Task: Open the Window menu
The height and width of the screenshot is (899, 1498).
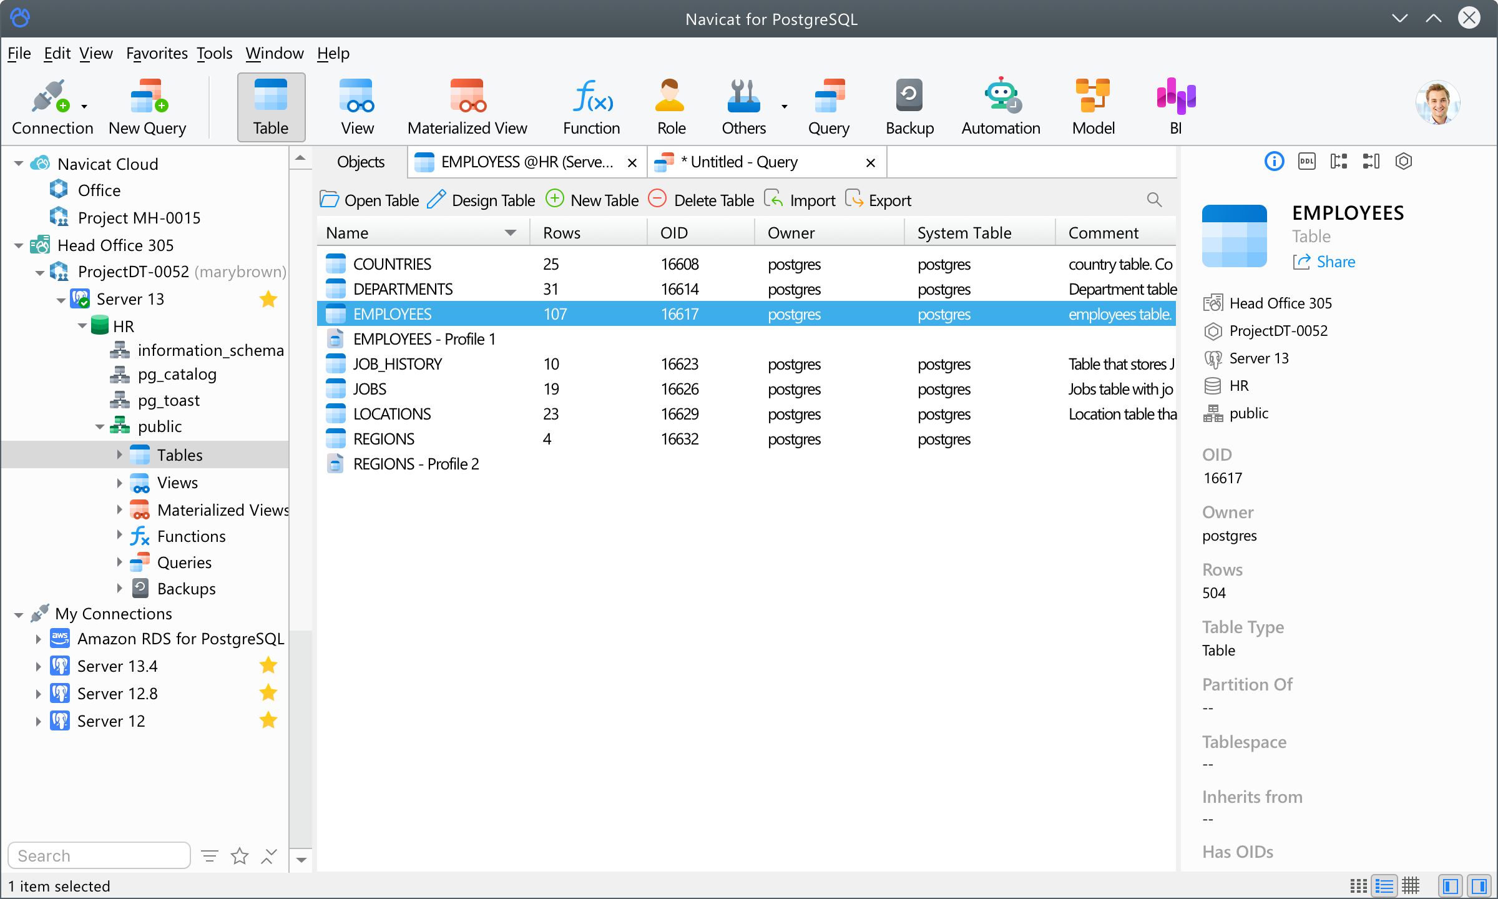Action: (274, 54)
